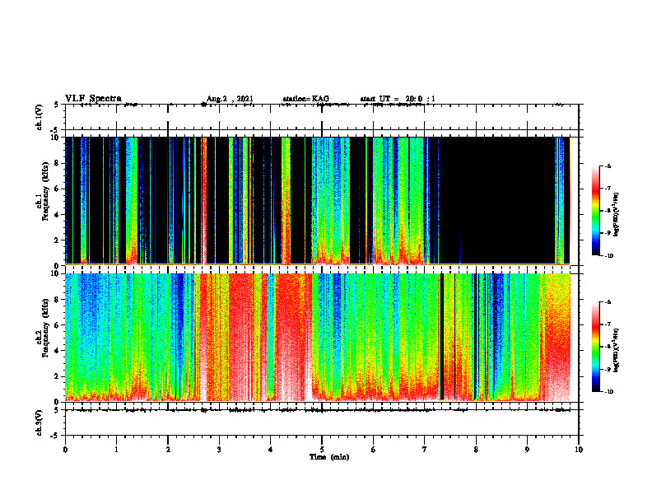Click the "-10" label on ch.1 colorbar

(608, 255)
